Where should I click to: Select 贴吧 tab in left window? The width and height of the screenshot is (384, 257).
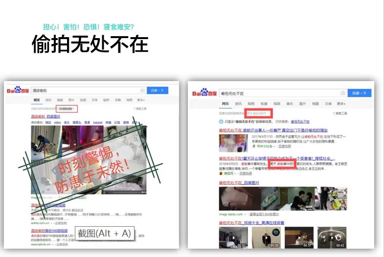[106, 100]
